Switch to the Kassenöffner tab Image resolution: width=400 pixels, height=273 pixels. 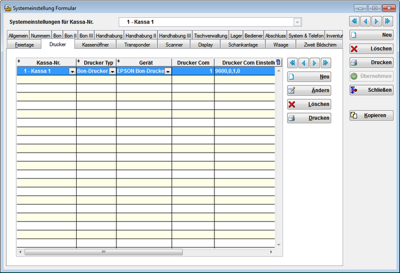click(95, 45)
